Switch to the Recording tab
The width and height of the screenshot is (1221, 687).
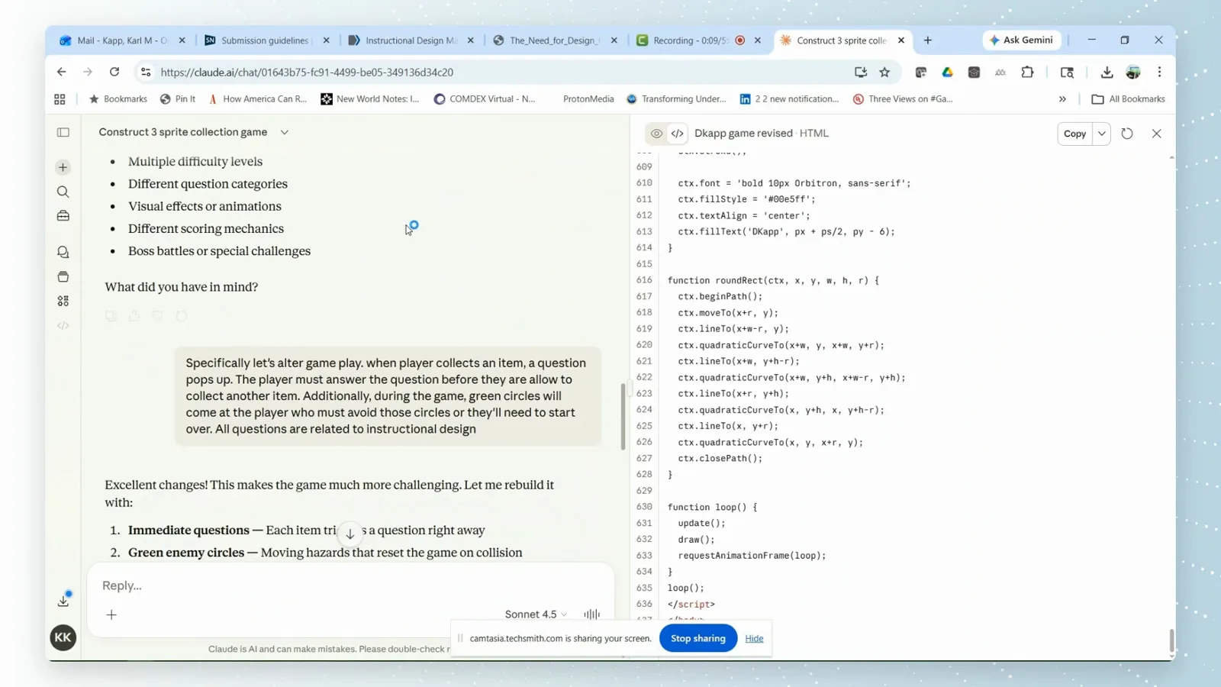pos(691,40)
